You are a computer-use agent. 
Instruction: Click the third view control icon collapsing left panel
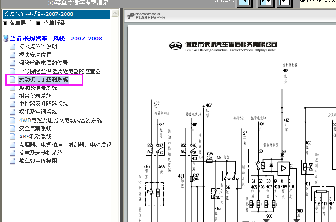(284, 3)
